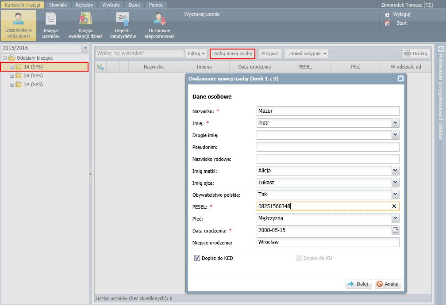Viewport: 446px width, 305px height.
Task: Expand the Drugie imię dropdown arrow
Action: [x=396, y=135]
